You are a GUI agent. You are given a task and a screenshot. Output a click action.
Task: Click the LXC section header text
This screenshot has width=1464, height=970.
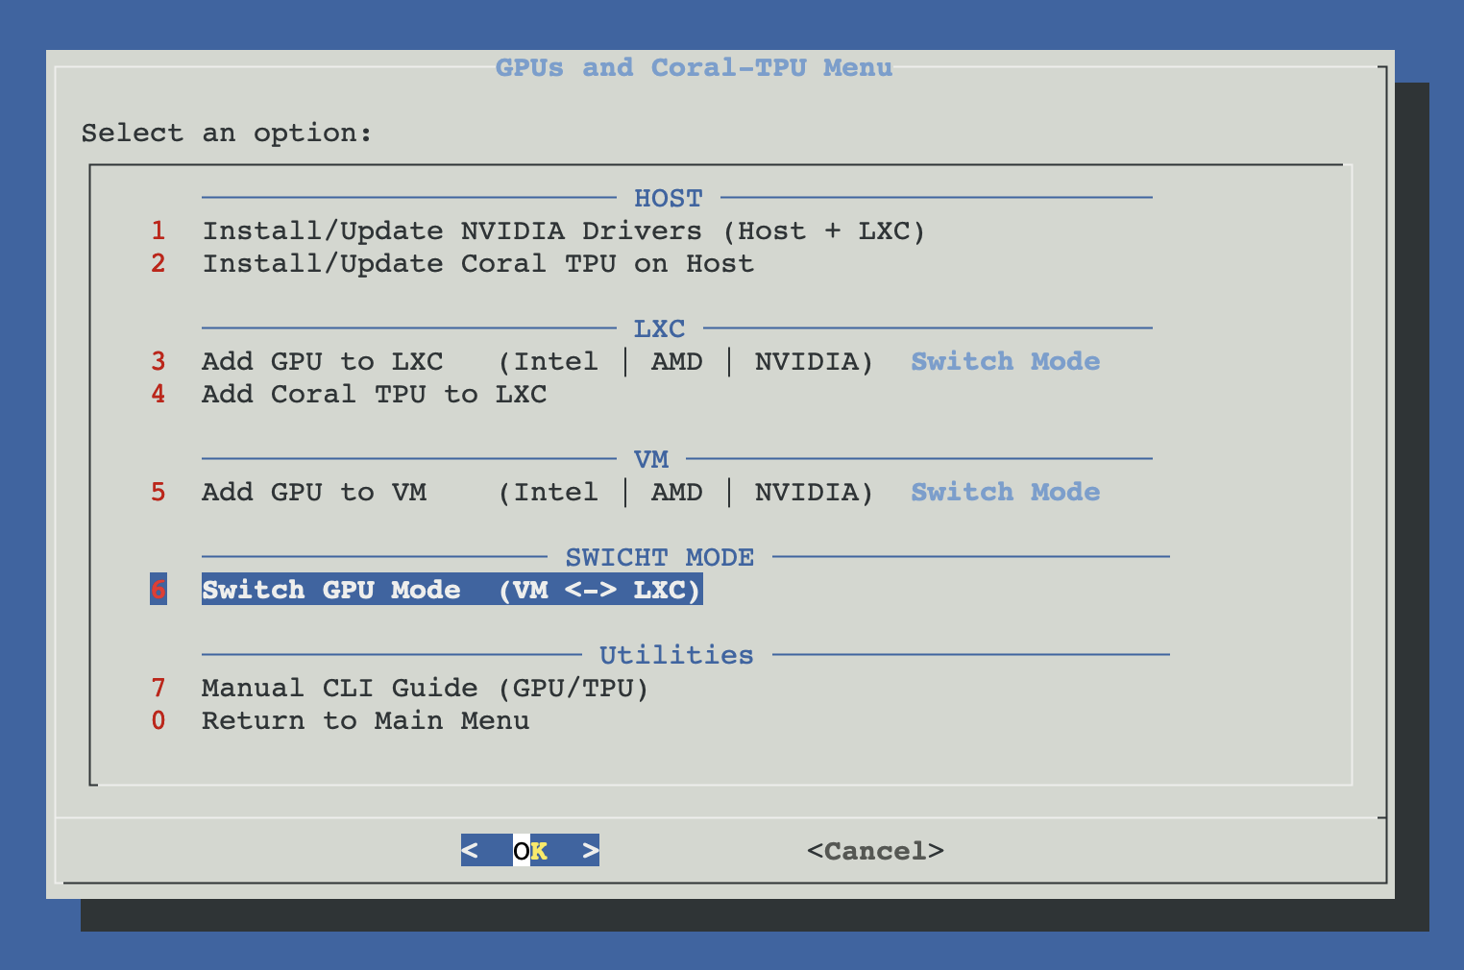659,328
